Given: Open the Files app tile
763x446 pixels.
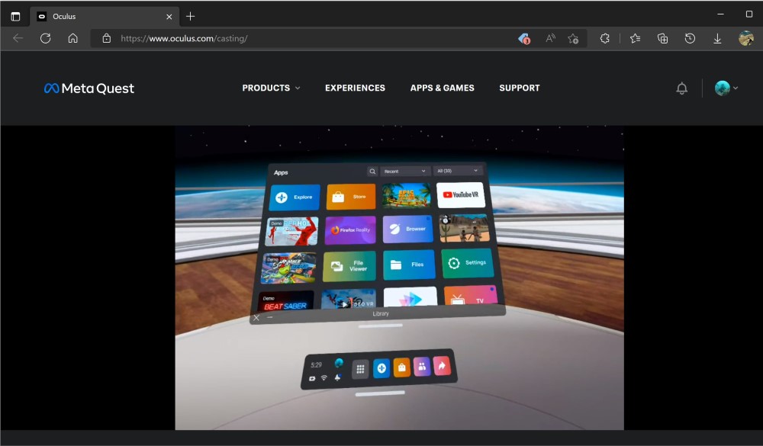Looking at the screenshot, I should [409, 265].
